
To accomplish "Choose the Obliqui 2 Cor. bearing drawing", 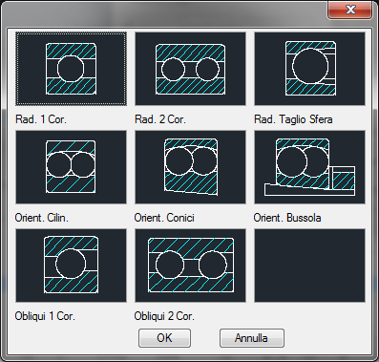I will point(190,266).
